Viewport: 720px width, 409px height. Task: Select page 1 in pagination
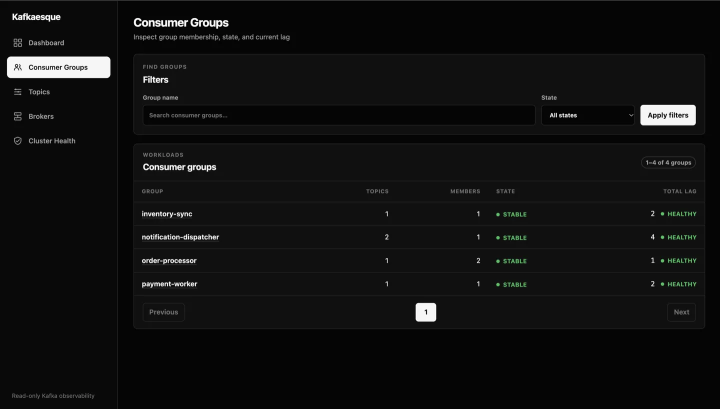pyautogui.click(x=426, y=312)
